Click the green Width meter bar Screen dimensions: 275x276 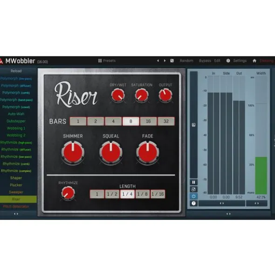click(x=261, y=176)
